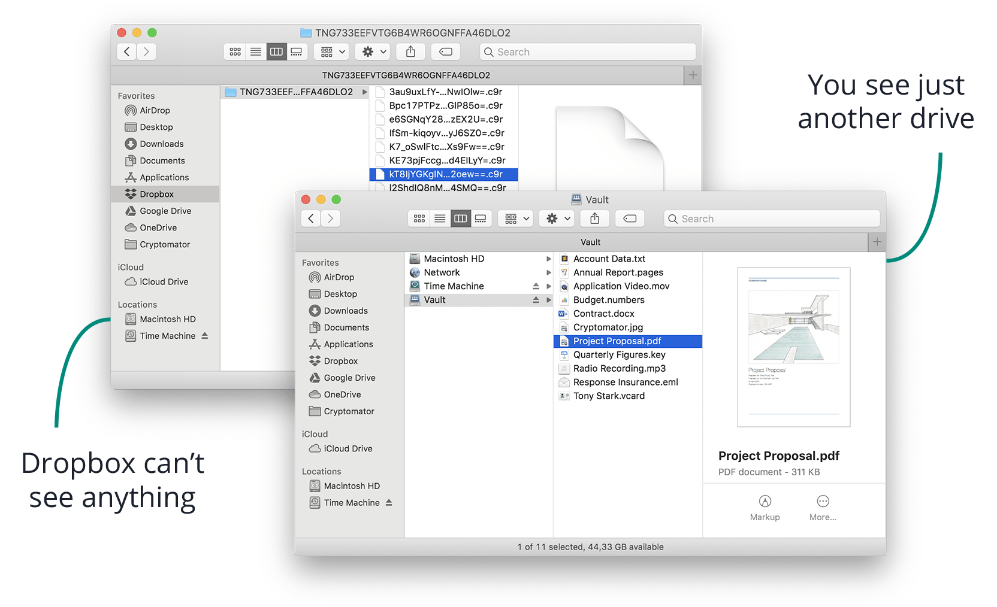Switch Vault window to icon view
997x607 pixels.
click(x=419, y=219)
